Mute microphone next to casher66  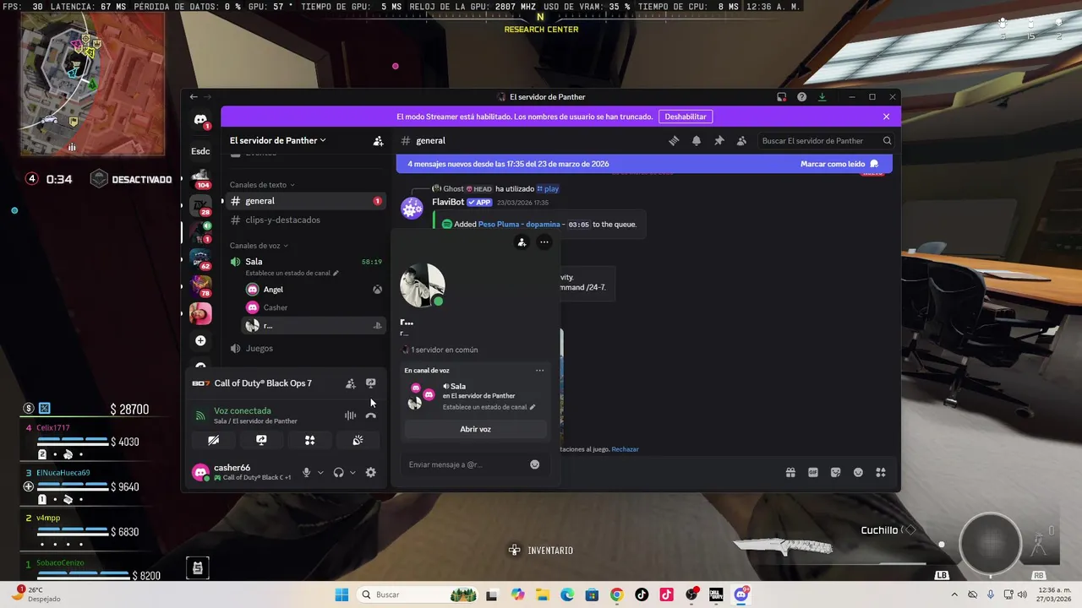click(307, 473)
